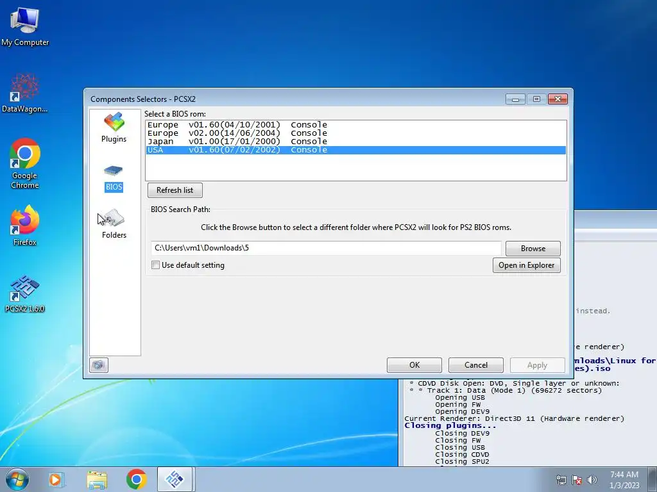Open Windows Explorer taskbar icon
This screenshot has height=492, width=657.
(x=97, y=479)
